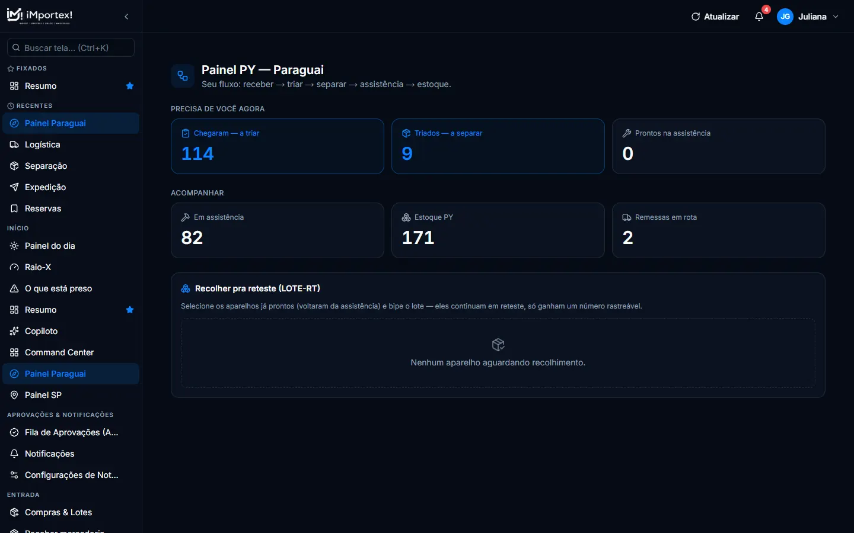Image resolution: width=854 pixels, height=533 pixels.
Task: Click the iMportex! logo
Action: (40, 16)
